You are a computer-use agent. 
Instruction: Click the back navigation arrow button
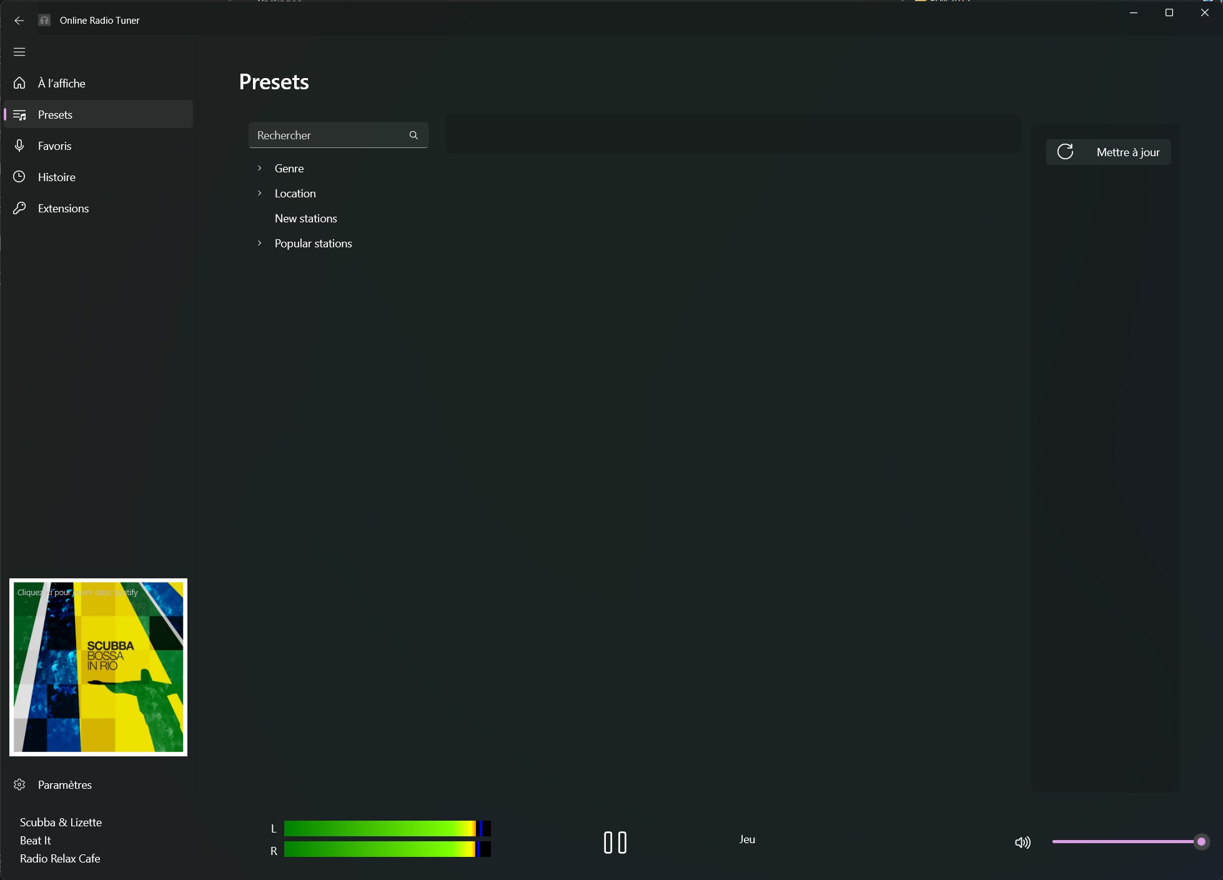pos(19,20)
